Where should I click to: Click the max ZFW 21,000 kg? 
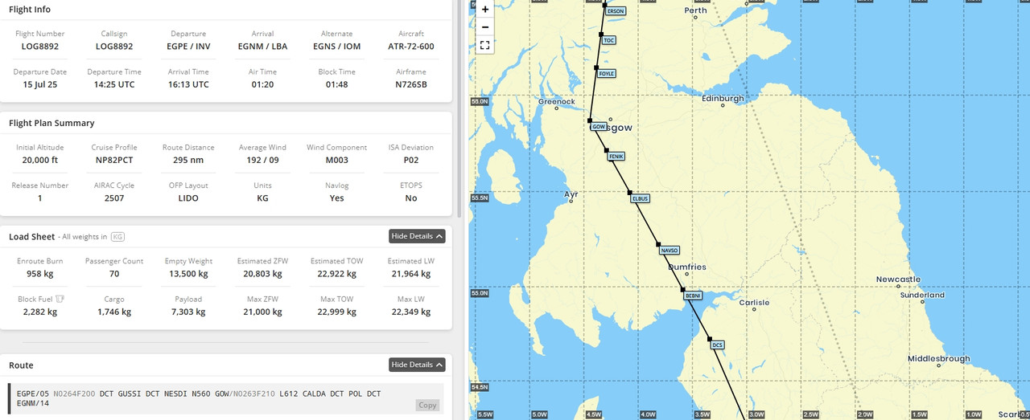tap(262, 312)
